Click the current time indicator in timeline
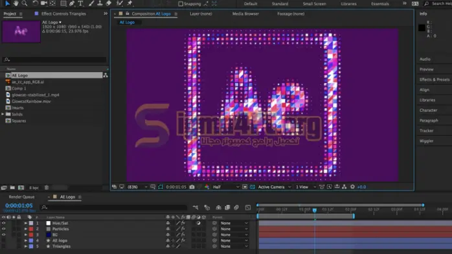Screen dimensions: 452x254 coord(315,210)
